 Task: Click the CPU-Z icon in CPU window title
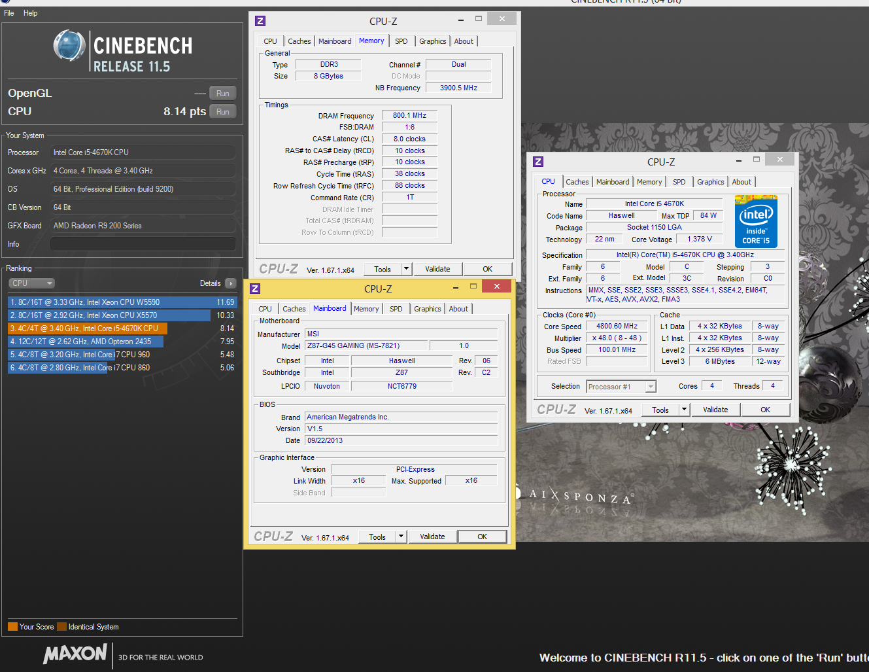[x=538, y=162]
